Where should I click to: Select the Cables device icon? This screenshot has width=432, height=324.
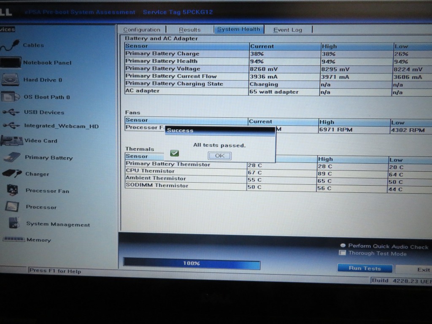click(10, 46)
